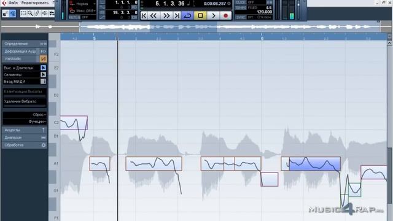This screenshot has width=393, height=221.
Task: Open the Определение inspector tab
Action: pos(25,44)
